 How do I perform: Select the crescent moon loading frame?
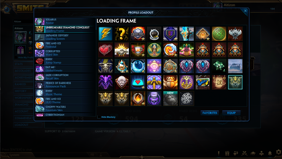[138, 66]
